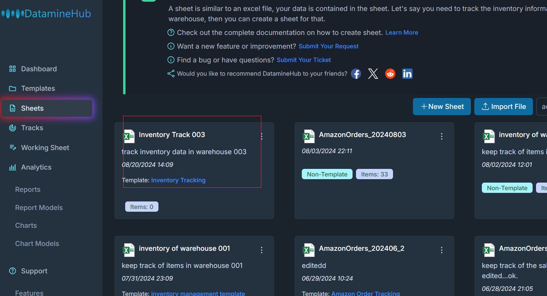Open Reports submenu item
Screen dimensions: 547x296
(28, 189)
